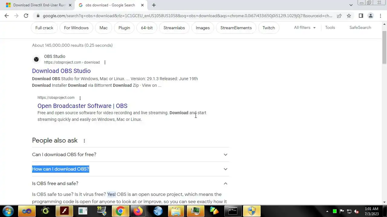Expand Can I download OBS for free question
Viewport: 387px width, 217px height.
point(131,155)
